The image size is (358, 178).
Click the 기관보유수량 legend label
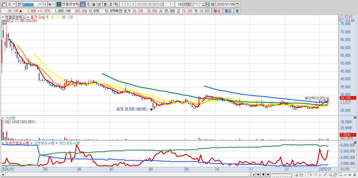click(44, 143)
